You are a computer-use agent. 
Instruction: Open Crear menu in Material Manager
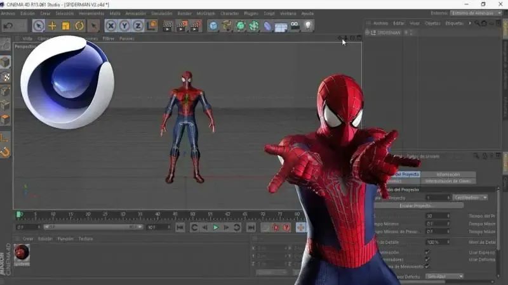(x=28, y=239)
